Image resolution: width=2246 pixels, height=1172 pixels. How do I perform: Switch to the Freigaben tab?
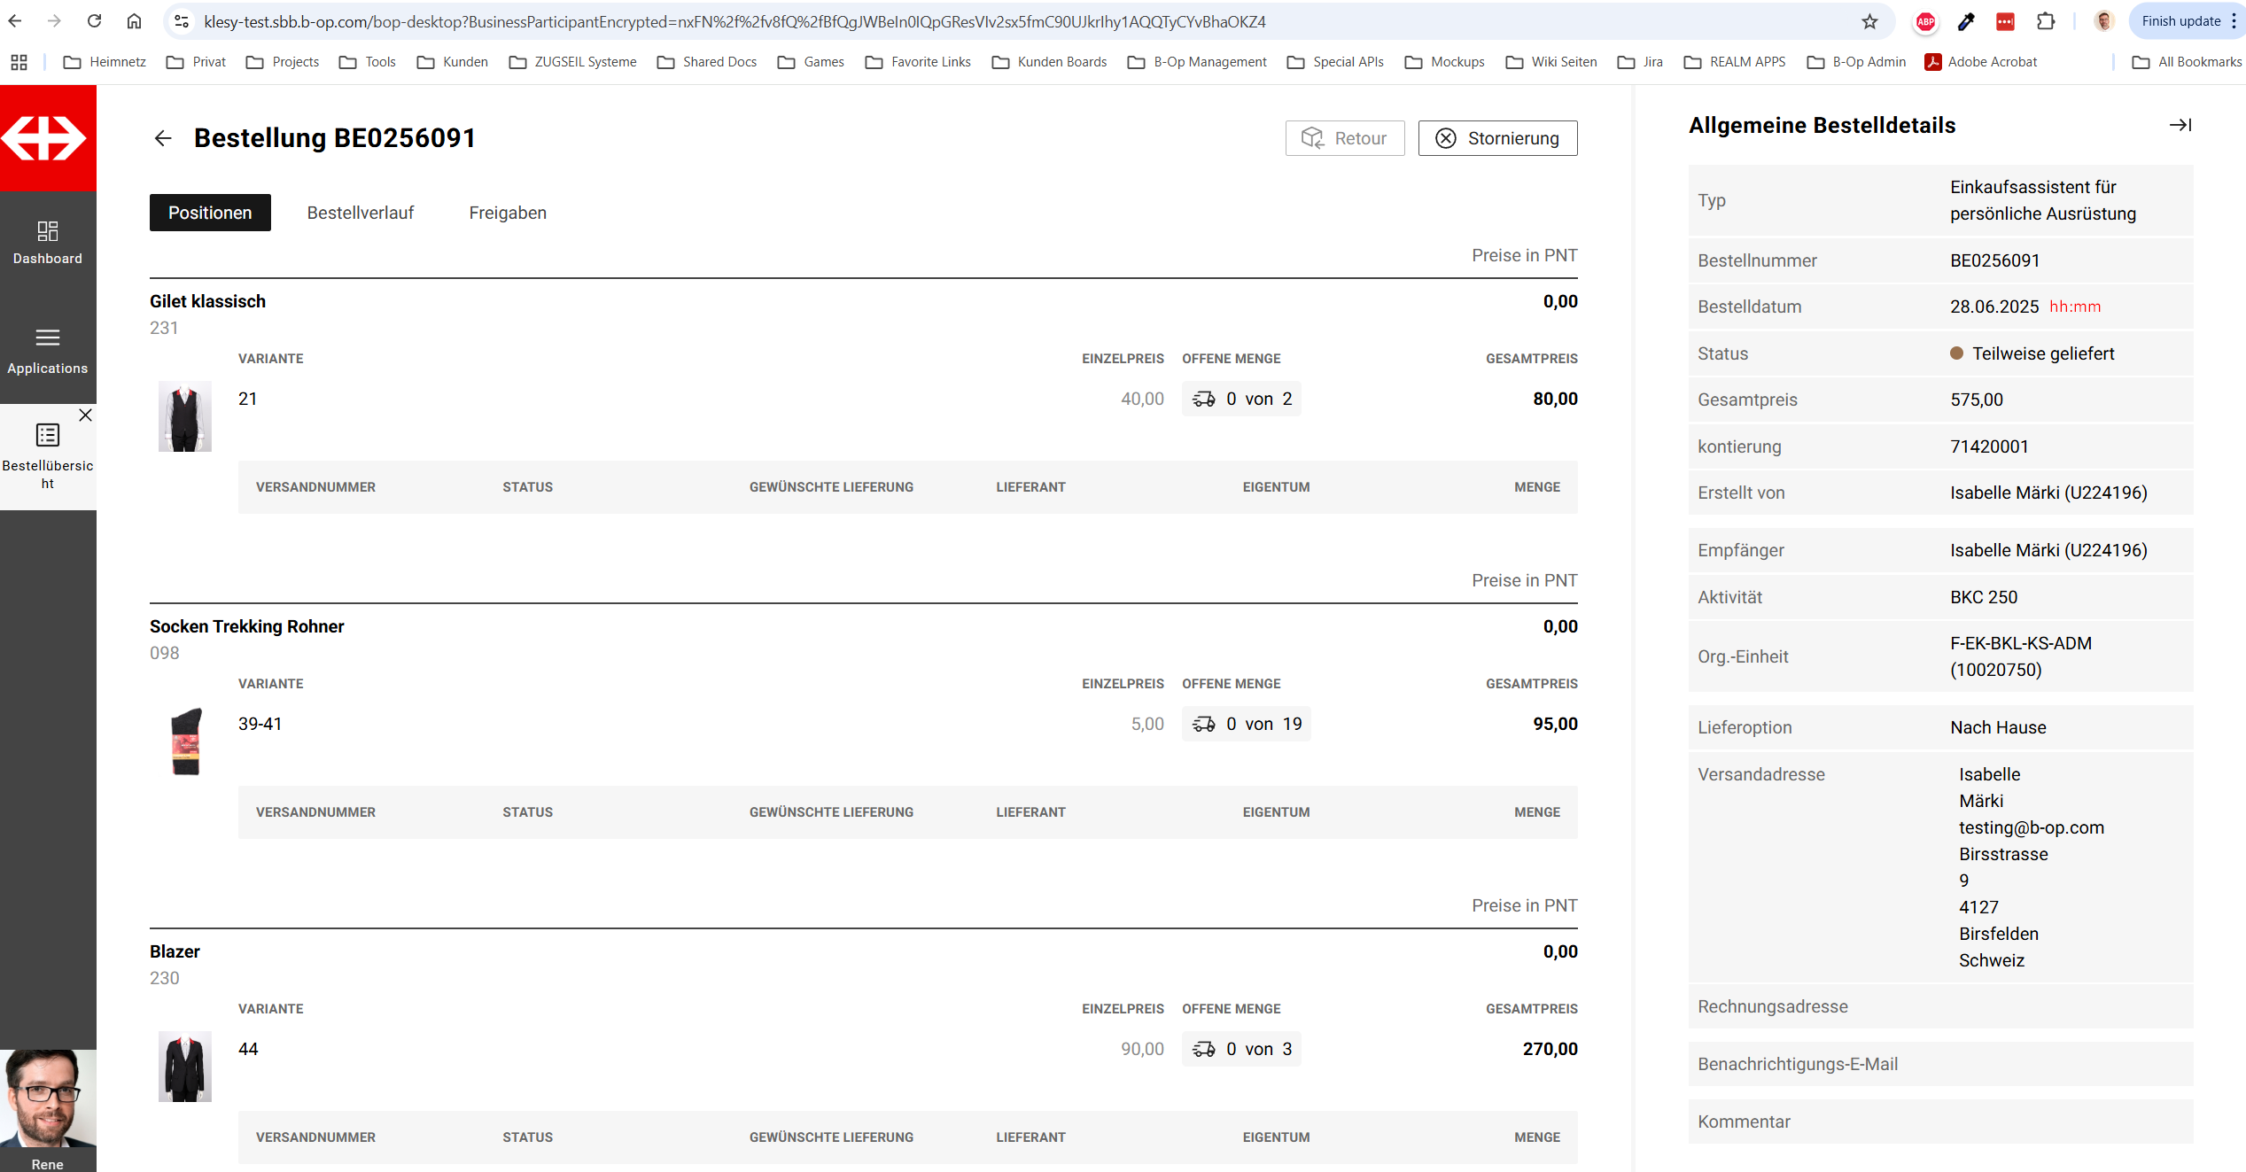(x=507, y=213)
